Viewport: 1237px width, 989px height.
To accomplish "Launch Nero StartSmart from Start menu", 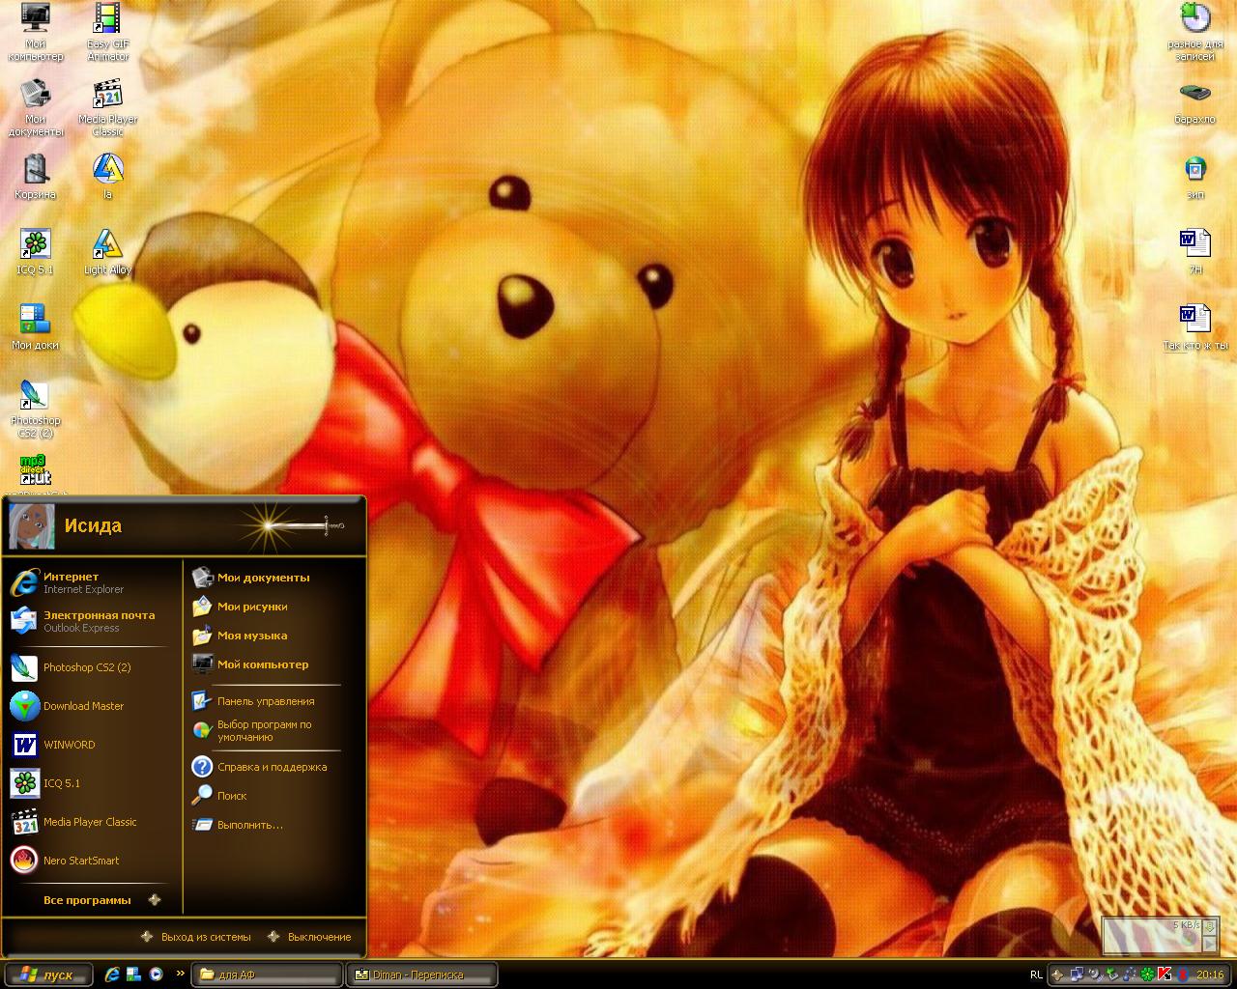I will point(92,861).
